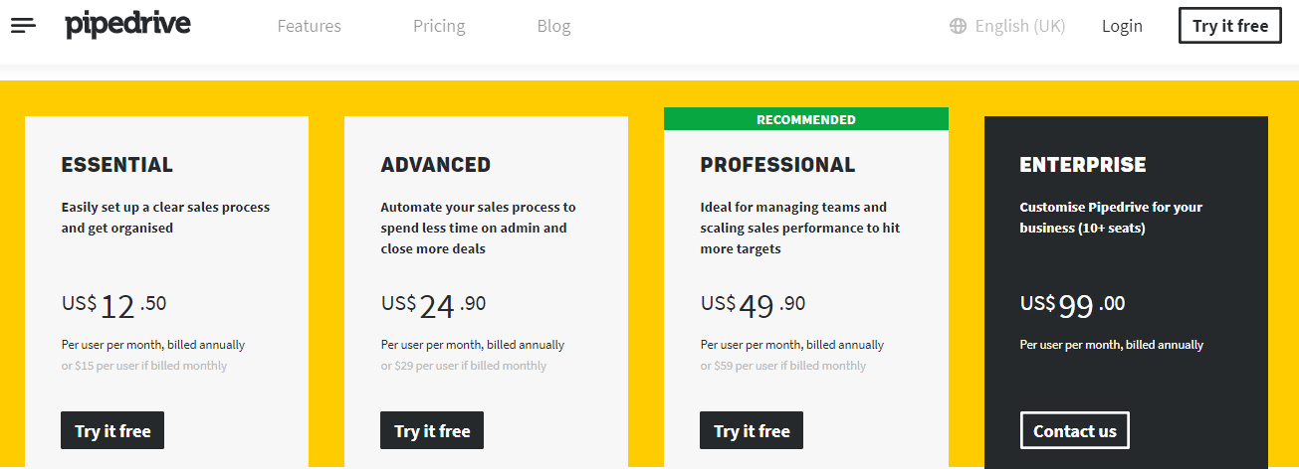Start free trial for Essential plan

pyautogui.click(x=112, y=430)
